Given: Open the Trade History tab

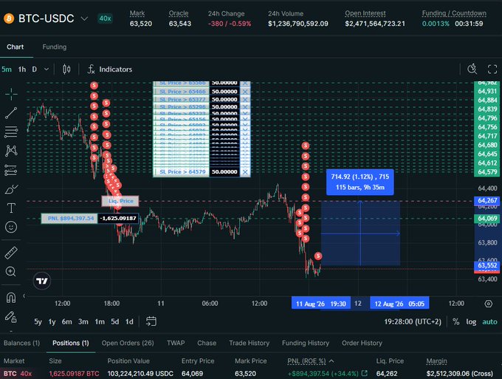Looking at the screenshot, I should click(249, 343).
